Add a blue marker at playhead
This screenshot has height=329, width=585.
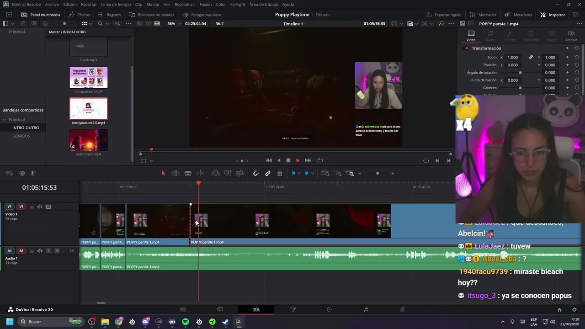pyautogui.click(x=307, y=173)
